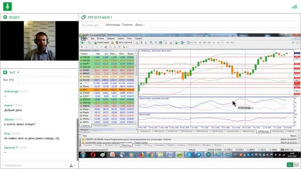
Task: Select the equidistant channel tool
Action: point(105,47)
